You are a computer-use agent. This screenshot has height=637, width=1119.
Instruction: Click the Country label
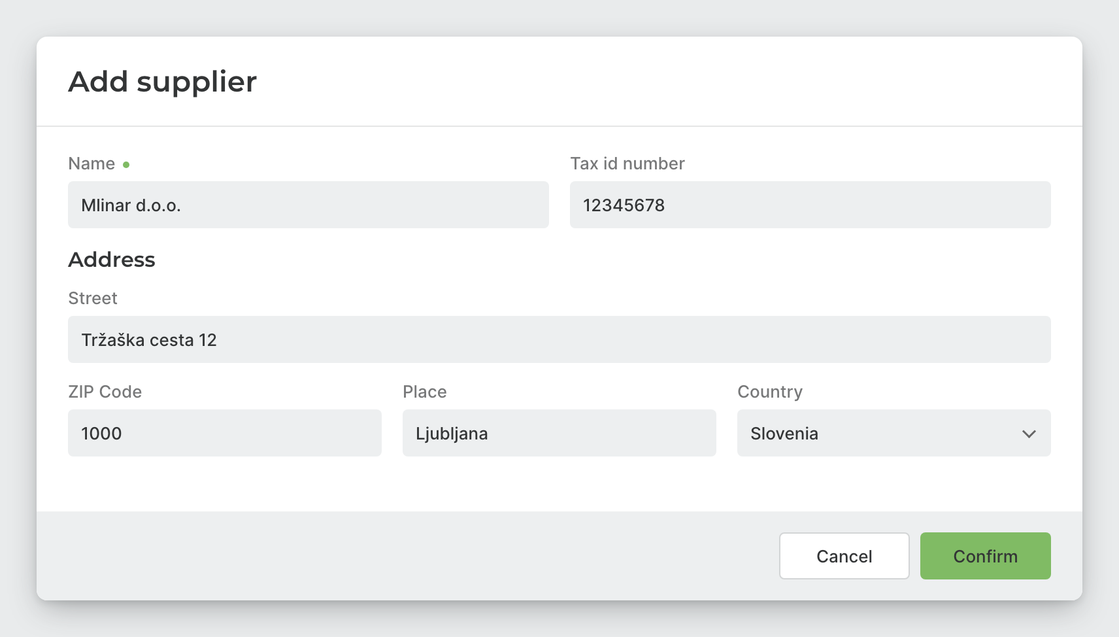pyautogui.click(x=770, y=392)
